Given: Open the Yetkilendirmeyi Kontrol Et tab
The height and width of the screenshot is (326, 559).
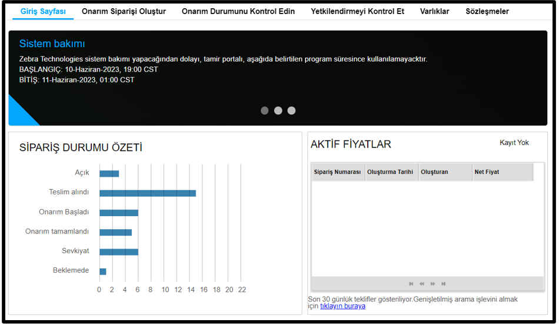Looking at the screenshot, I should [x=357, y=11].
